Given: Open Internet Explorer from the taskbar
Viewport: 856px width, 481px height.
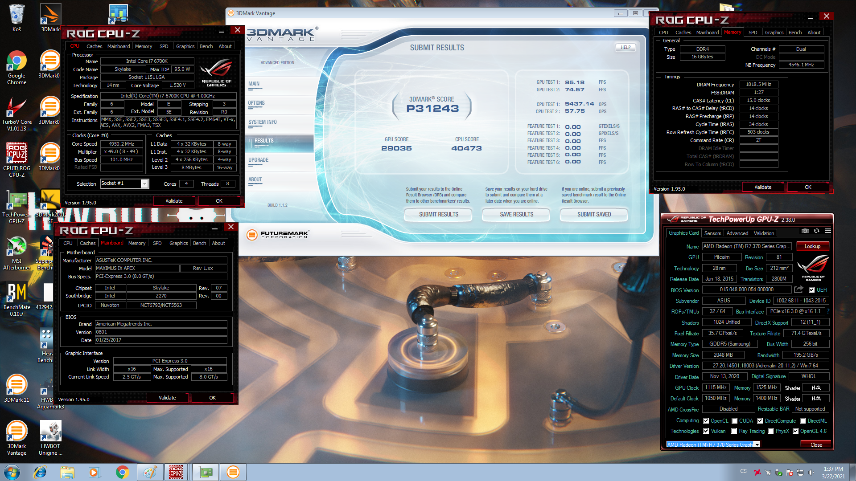Looking at the screenshot, I should click(40, 472).
